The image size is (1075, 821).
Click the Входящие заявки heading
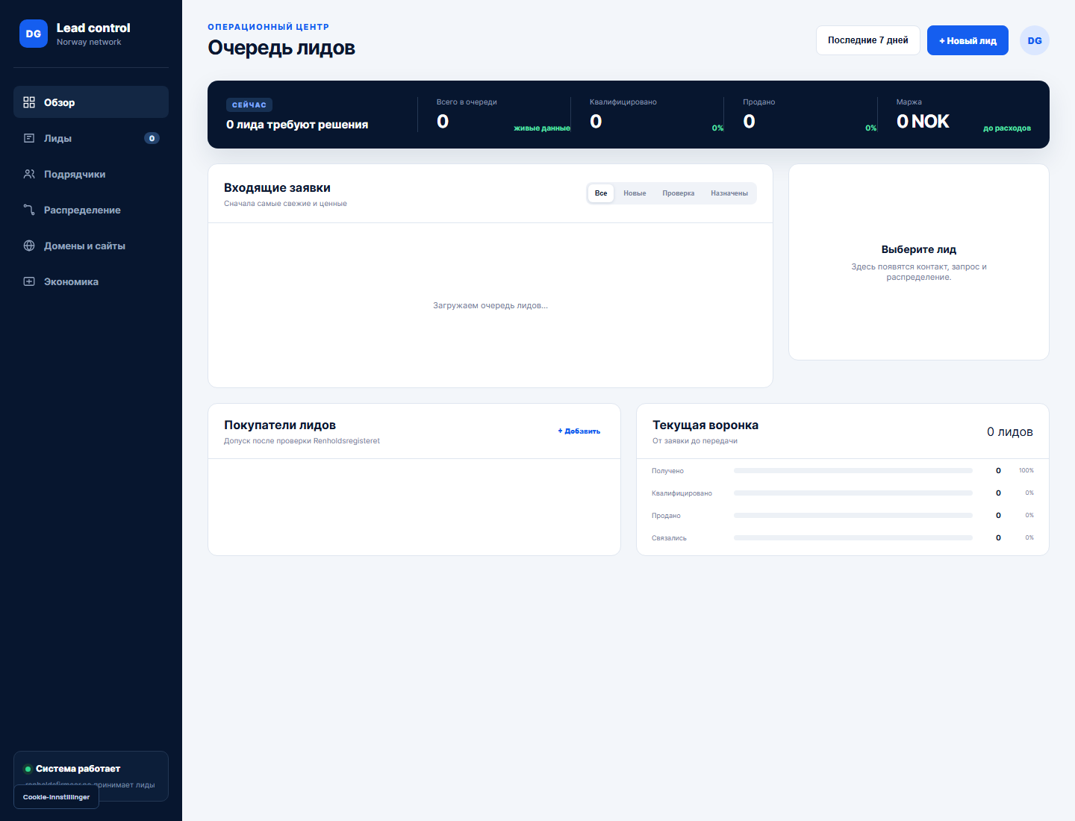click(277, 188)
